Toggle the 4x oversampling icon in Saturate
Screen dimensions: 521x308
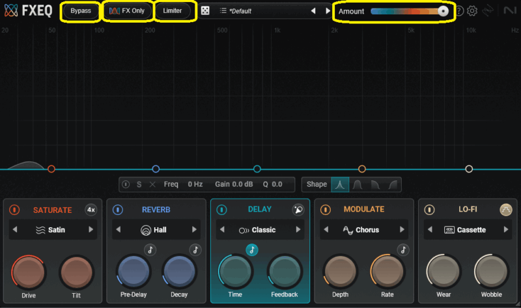point(91,210)
